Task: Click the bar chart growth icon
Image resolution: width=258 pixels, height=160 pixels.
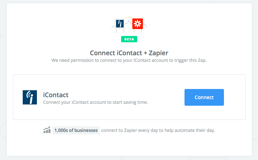Action: [47, 130]
